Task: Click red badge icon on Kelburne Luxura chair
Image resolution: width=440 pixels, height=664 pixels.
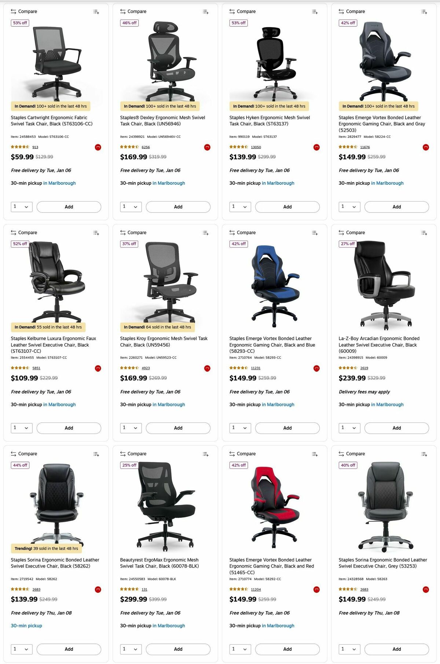Action: click(x=98, y=368)
